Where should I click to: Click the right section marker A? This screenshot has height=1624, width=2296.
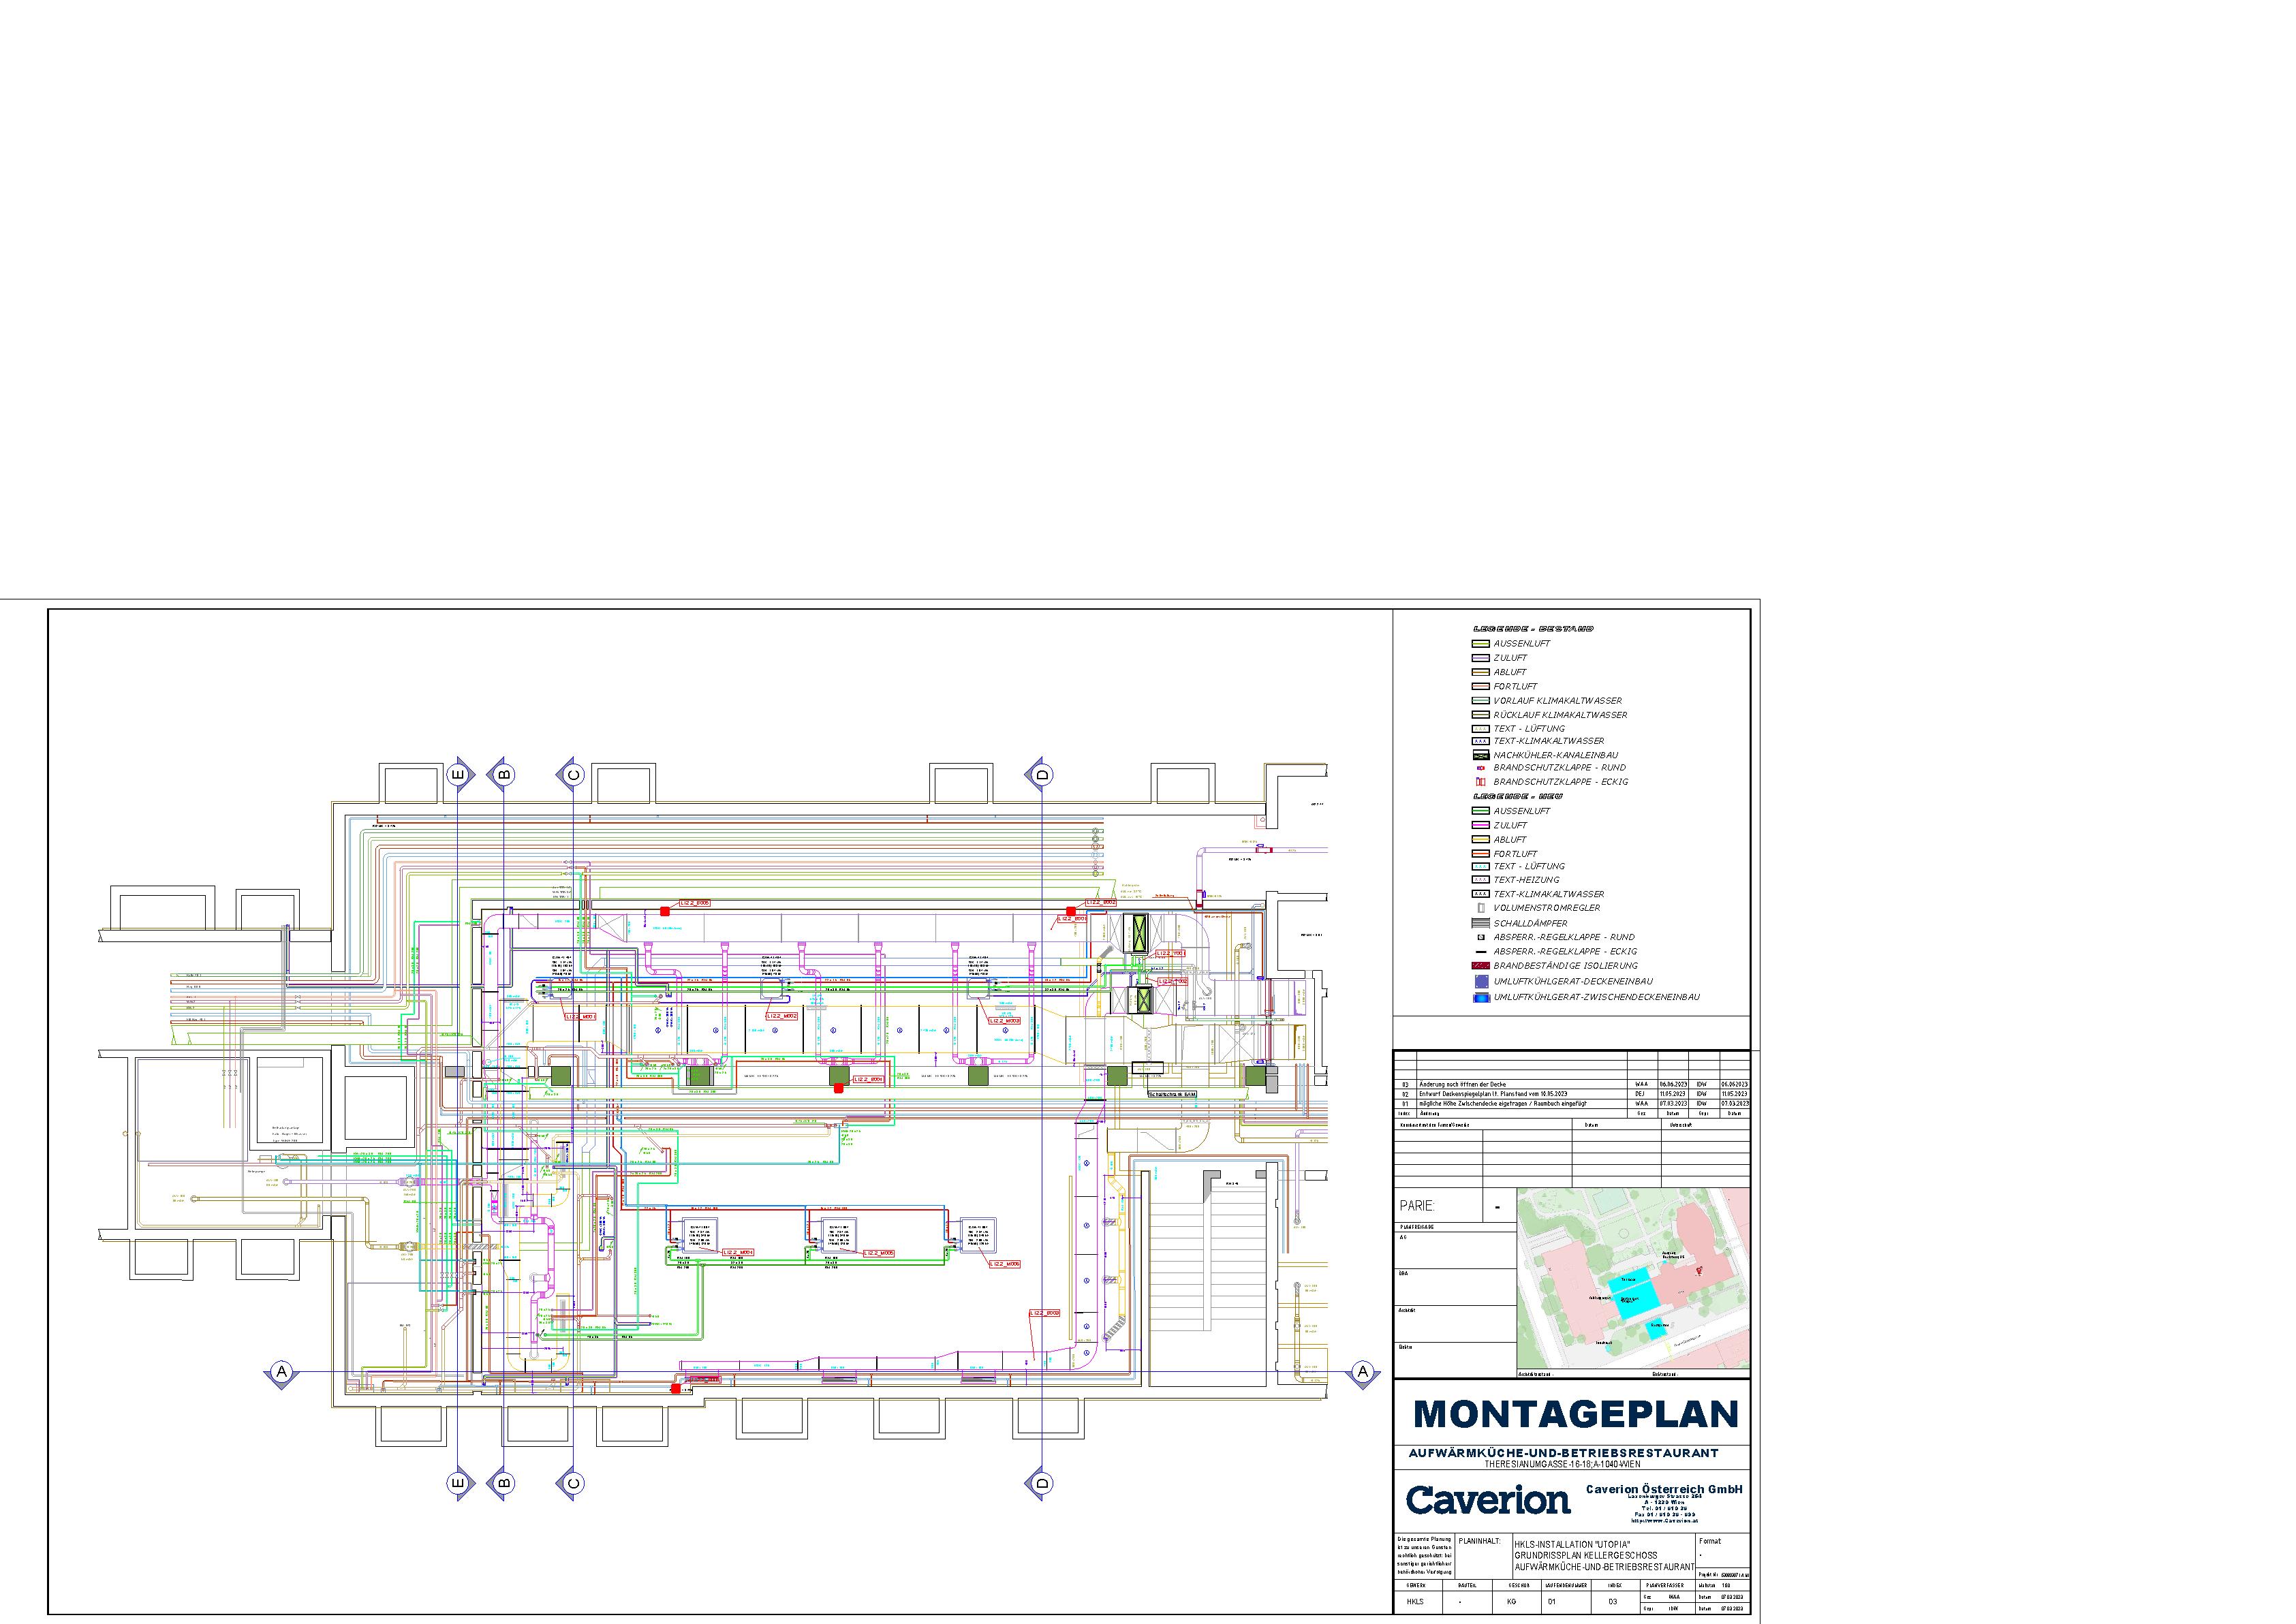tap(1362, 1371)
